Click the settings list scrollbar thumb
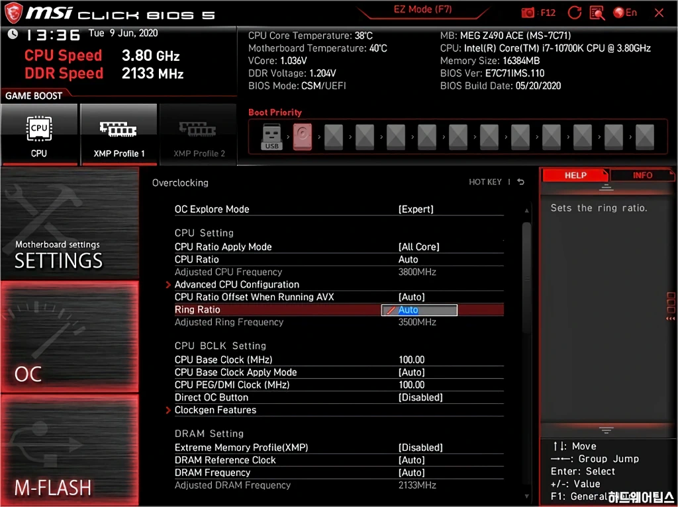678x507 pixels. pos(526,276)
